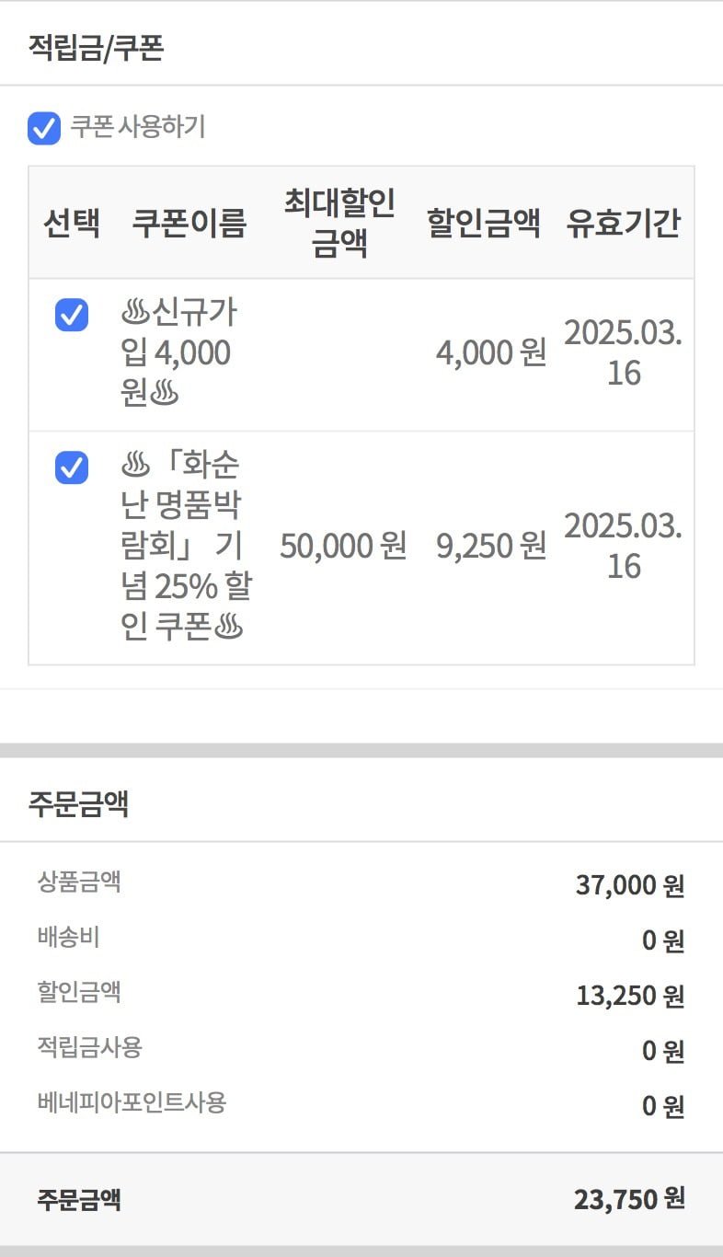
Task: Select the 화순난 명품박람회 25% 할인 쿠폰 name
Action: pyautogui.click(x=186, y=547)
